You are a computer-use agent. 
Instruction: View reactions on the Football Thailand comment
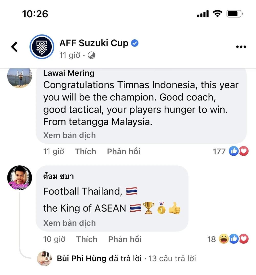coord(228,239)
